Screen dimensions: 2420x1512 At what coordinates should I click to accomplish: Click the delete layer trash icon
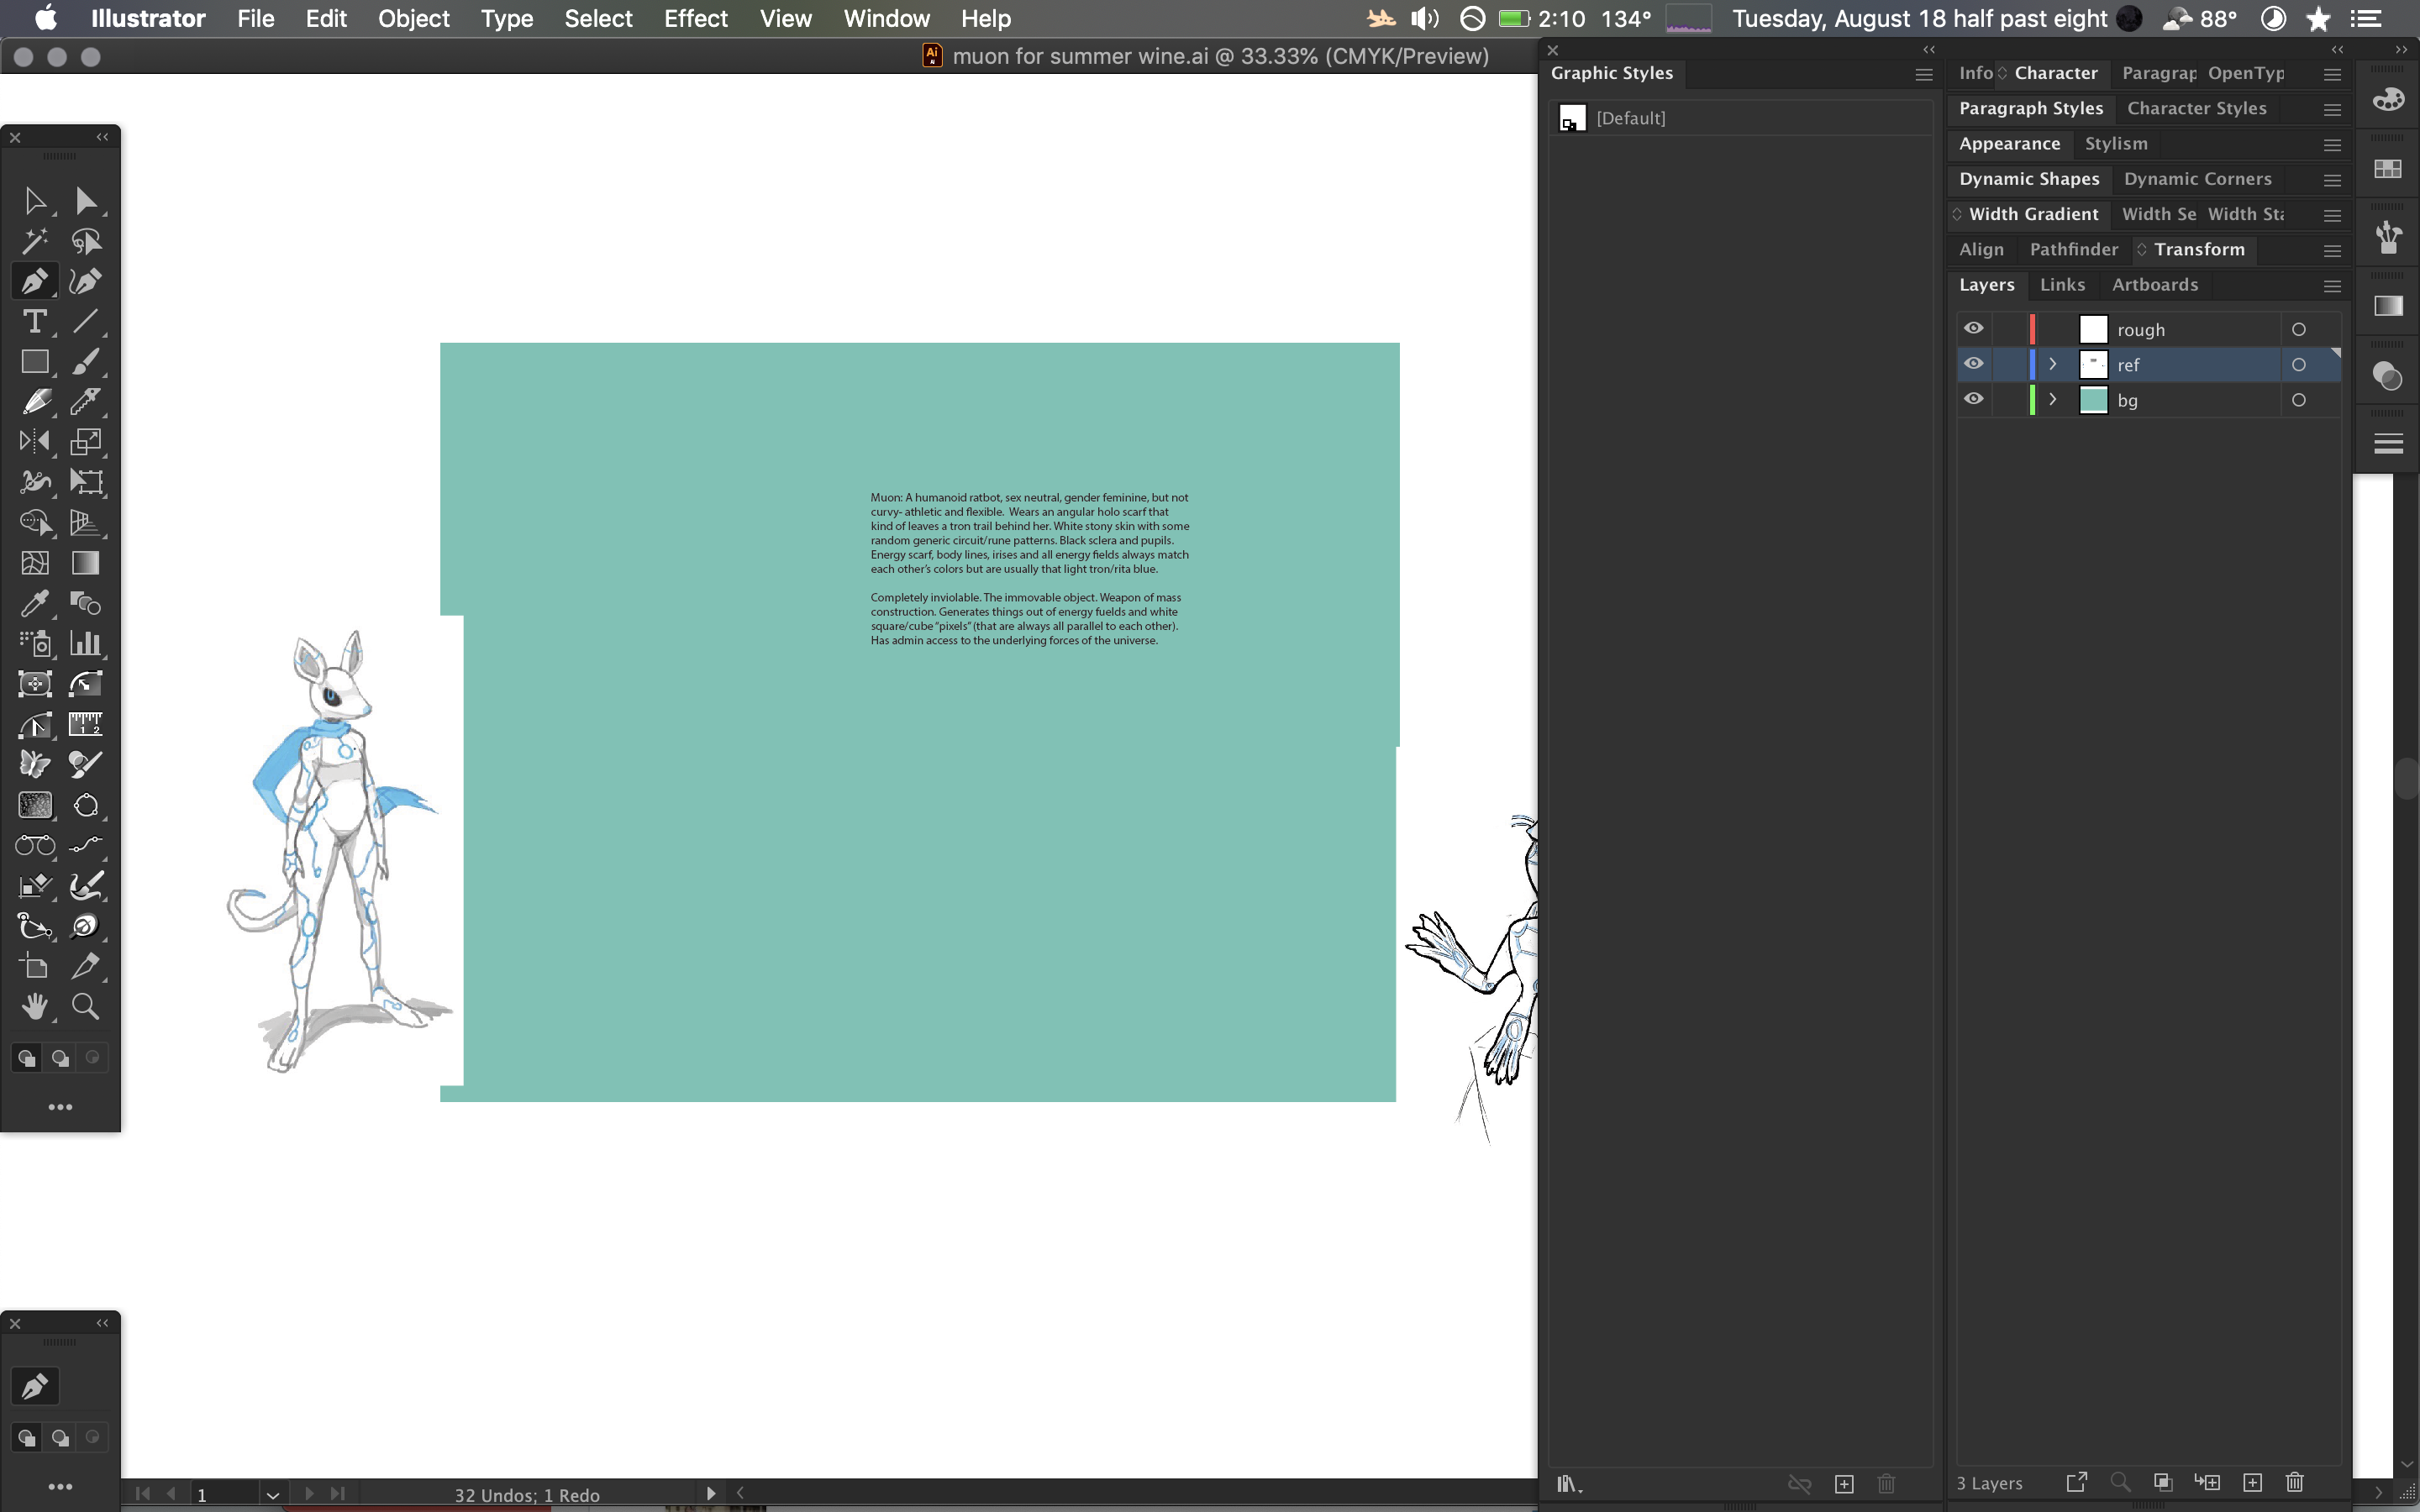[2295, 1482]
